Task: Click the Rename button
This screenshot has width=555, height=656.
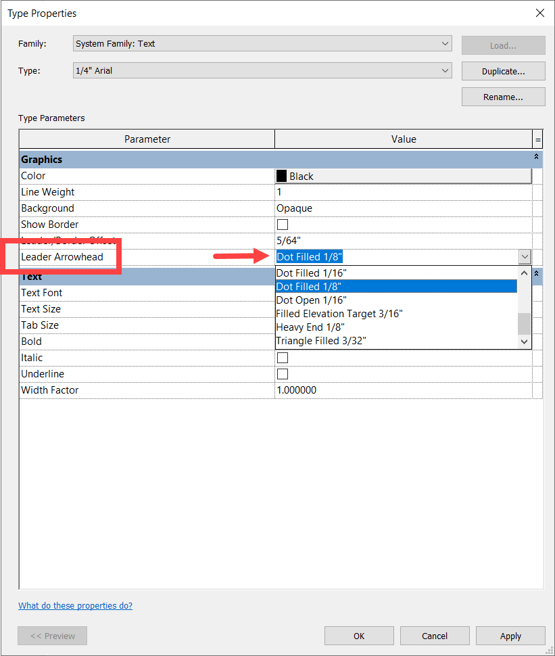Action: [x=503, y=97]
